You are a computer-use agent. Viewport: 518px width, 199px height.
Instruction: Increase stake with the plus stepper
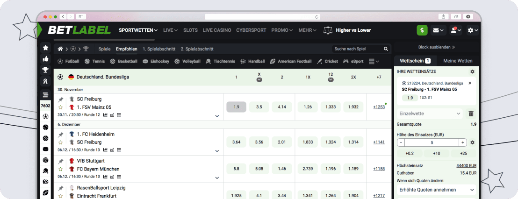click(463, 142)
